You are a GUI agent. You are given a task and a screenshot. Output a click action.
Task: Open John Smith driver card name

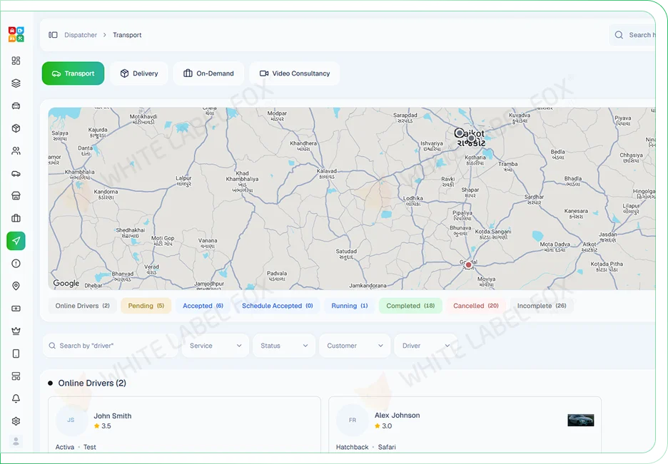113,416
